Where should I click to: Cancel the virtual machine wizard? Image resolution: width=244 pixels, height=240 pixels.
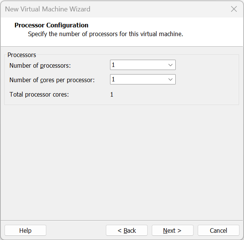click(x=219, y=230)
